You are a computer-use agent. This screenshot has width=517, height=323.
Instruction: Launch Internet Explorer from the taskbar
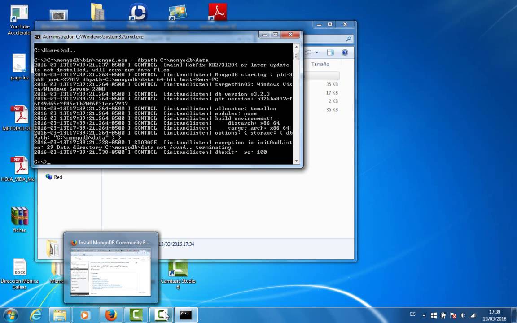point(35,315)
